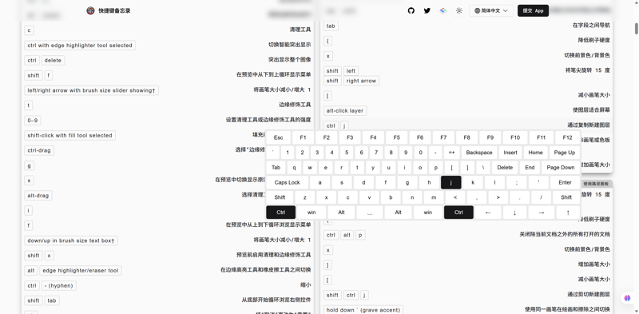Click the 提交 App button
The height and width of the screenshot is (314, 639).
(x=533, y=10)
